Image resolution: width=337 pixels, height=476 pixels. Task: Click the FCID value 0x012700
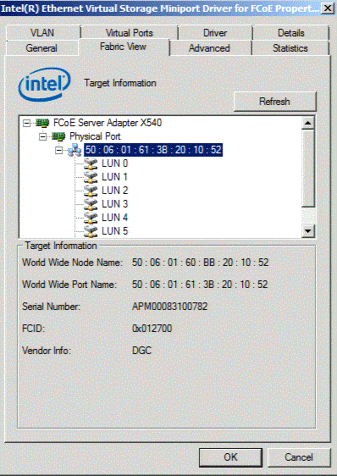[152, 329]
